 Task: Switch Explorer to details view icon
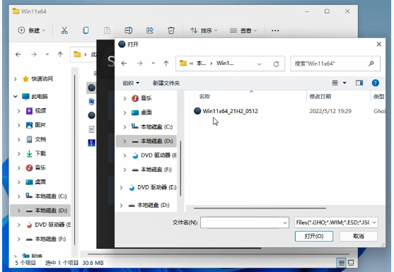(341, 263)
